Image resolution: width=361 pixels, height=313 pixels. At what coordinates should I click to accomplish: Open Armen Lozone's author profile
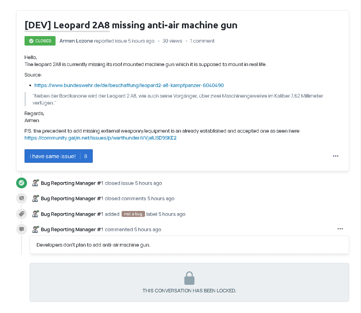[x=76, y=41]
